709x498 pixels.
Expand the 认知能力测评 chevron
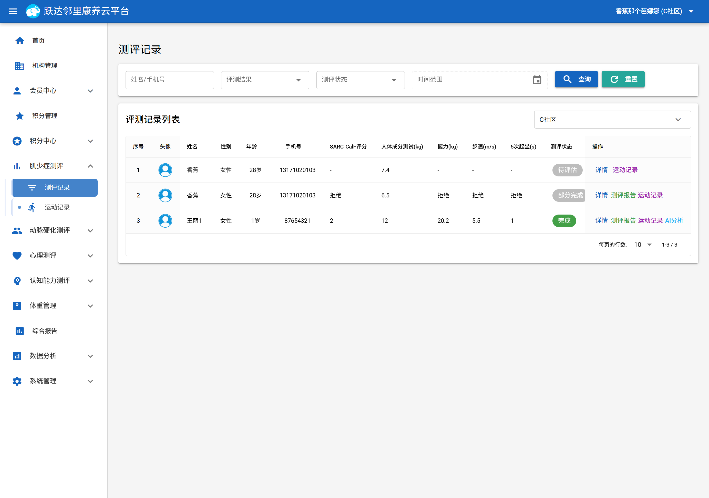coord(90,281)
